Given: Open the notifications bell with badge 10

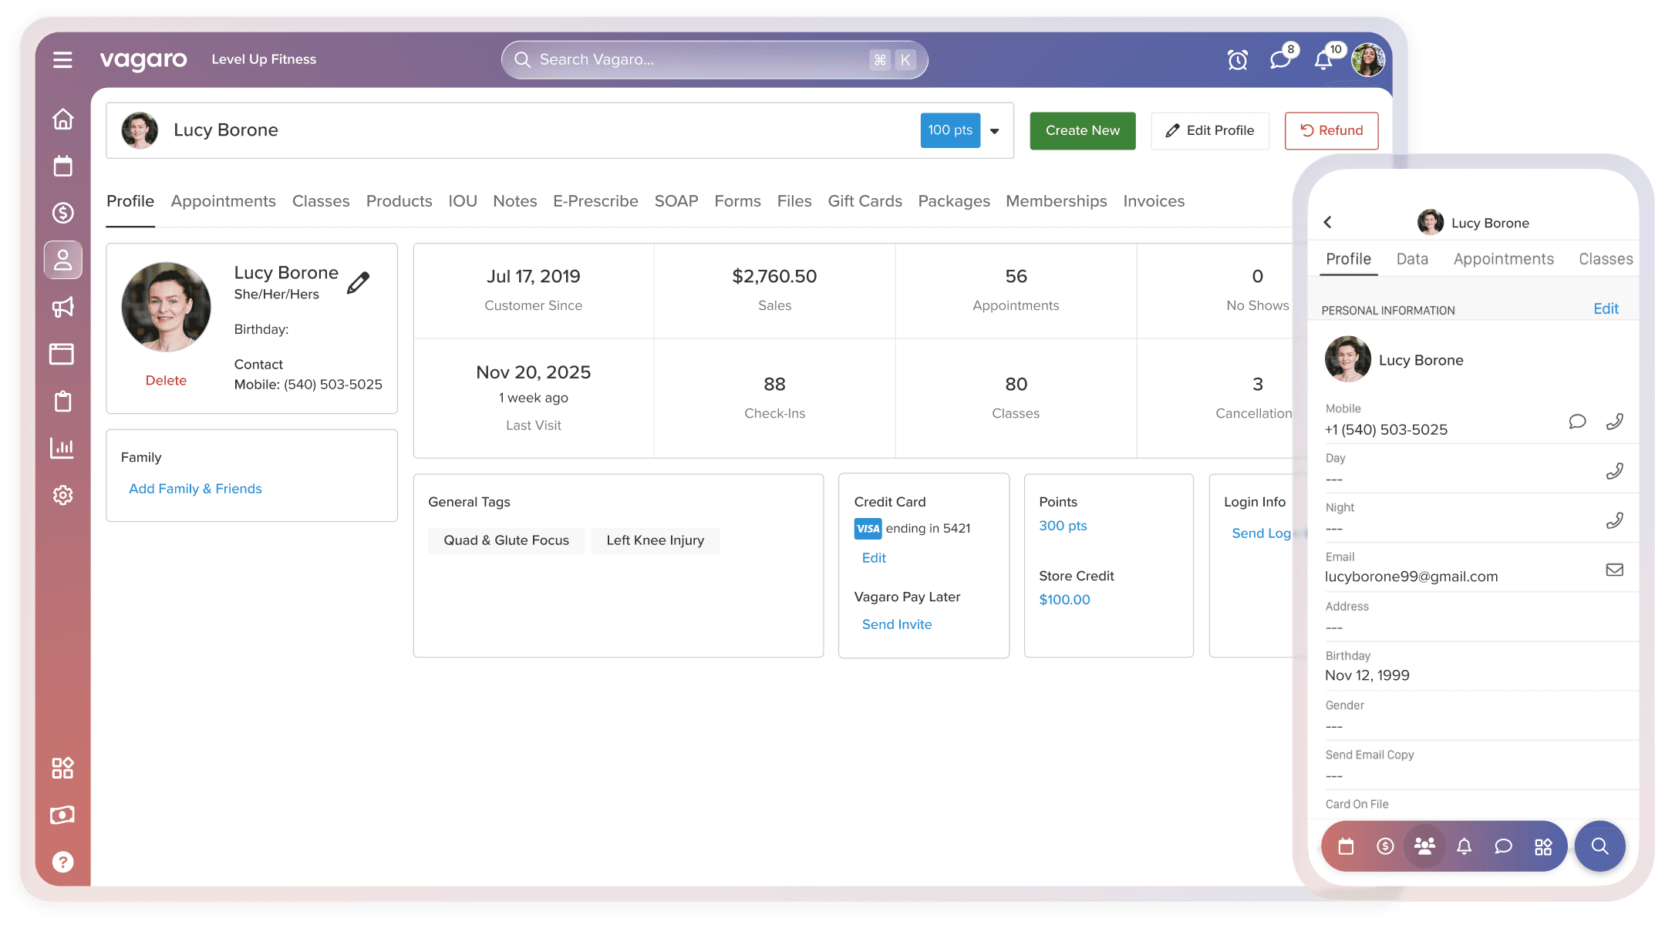Looking at the screenshot, I should (1323, 59).
